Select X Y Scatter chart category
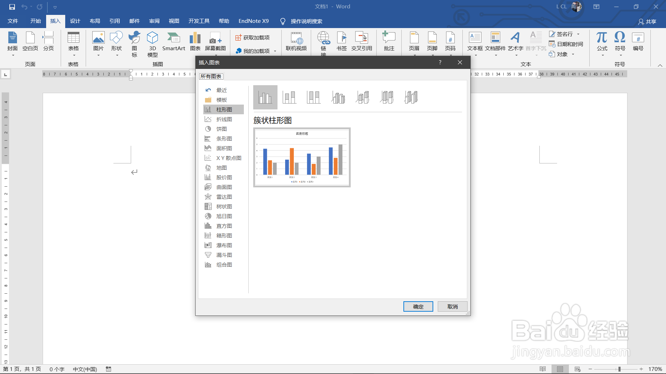 [229, 158]
